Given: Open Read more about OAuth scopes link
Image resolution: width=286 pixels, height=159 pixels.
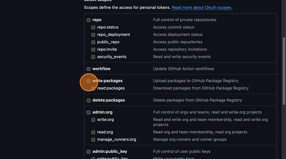Looking at the screenshot, I should pos(202,7).
